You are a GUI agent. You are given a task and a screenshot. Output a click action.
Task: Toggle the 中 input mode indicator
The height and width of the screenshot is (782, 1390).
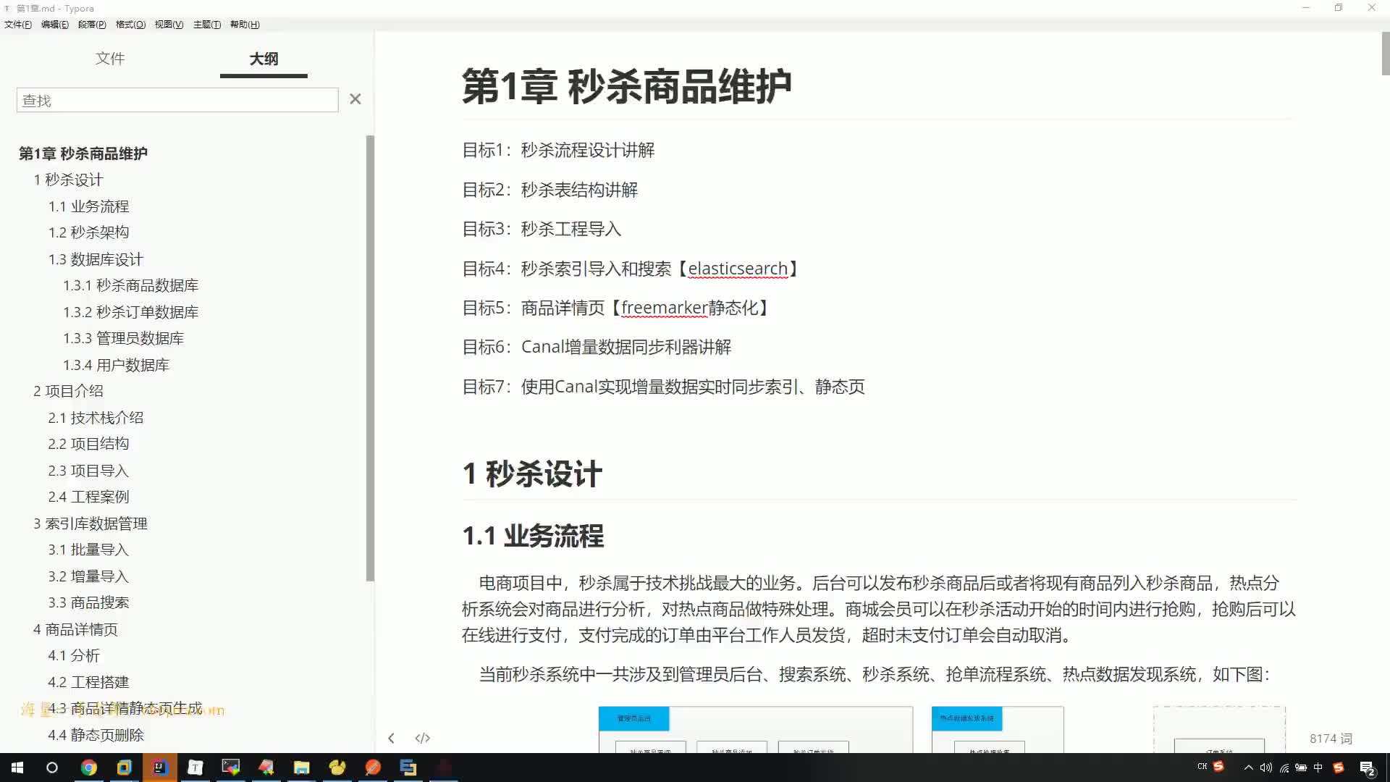[1318, 768]
